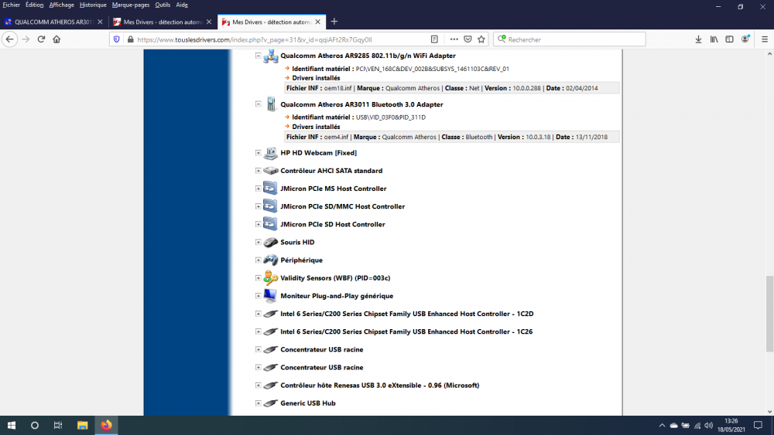Save page to Pocket
The image size is (774, 435).
pyautogui.click(x=468, y=39)
